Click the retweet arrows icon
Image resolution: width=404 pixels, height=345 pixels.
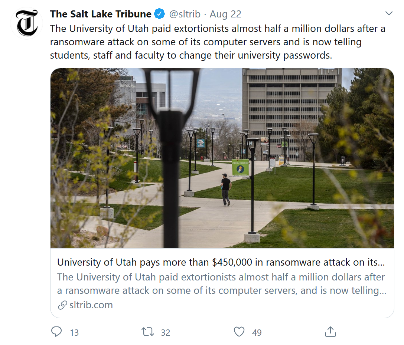click(x=148, y=332)
